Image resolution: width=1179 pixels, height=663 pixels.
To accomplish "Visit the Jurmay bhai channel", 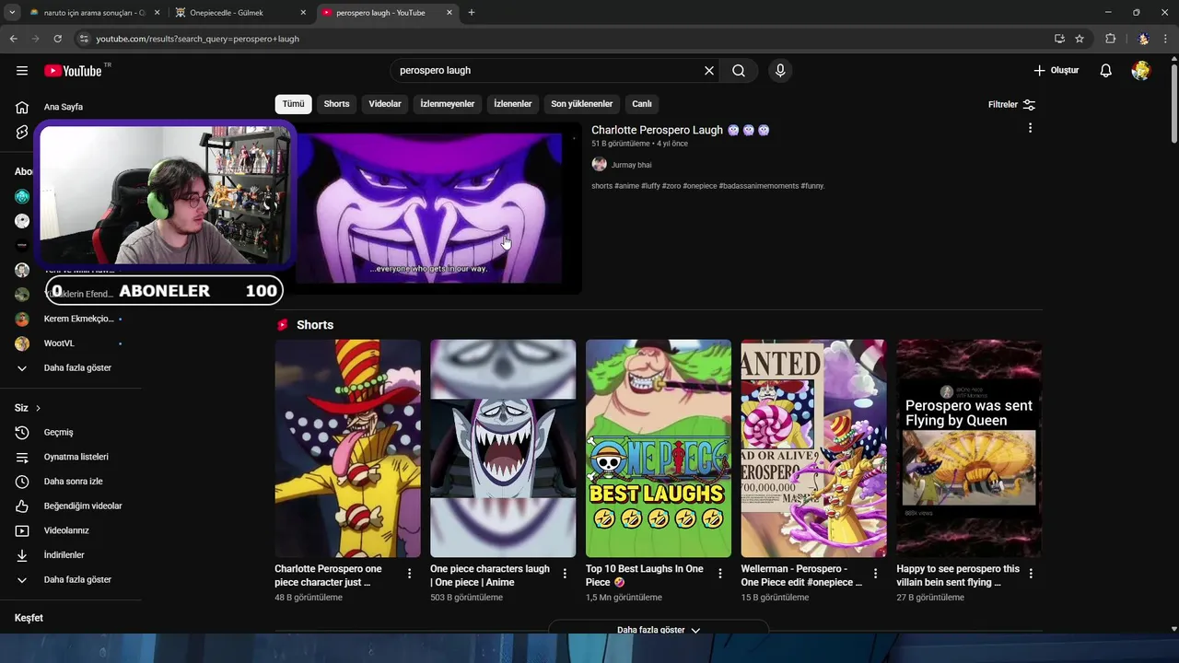I will (631, 165).
